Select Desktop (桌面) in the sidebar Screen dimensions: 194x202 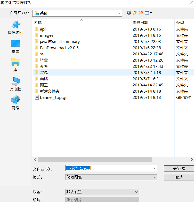15,47
